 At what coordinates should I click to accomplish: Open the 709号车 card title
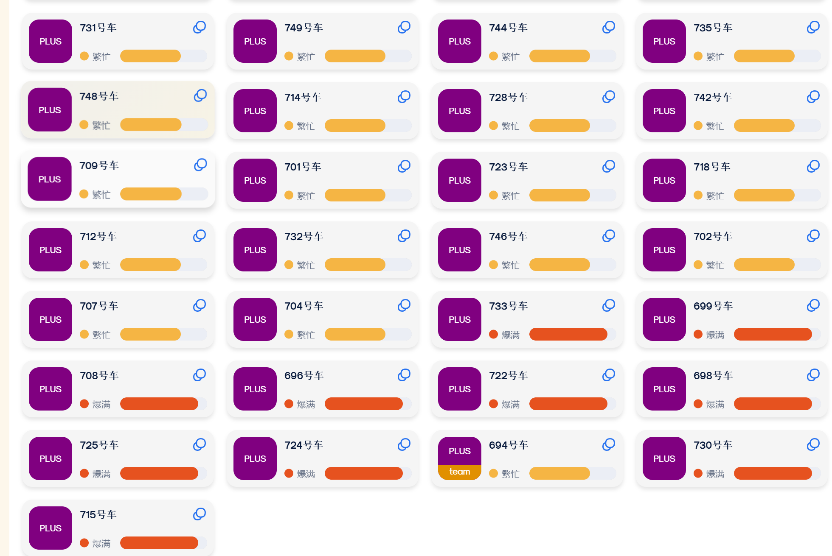pyautogui.click(x=99, y=166)
